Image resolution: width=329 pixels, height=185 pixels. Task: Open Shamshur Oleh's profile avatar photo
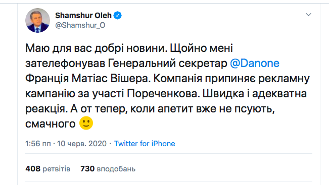(x=38, y=21)
